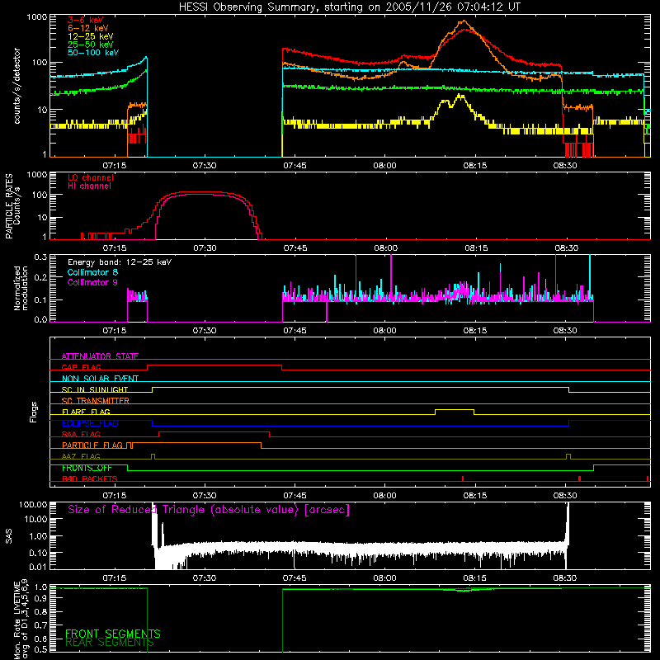Select the 6-12 keV legend label
The image size is (660, 660).
[88, 28]
